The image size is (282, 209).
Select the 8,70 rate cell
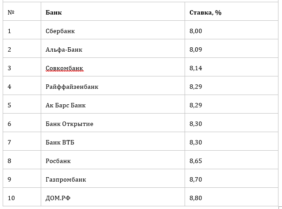coord(195,179)
